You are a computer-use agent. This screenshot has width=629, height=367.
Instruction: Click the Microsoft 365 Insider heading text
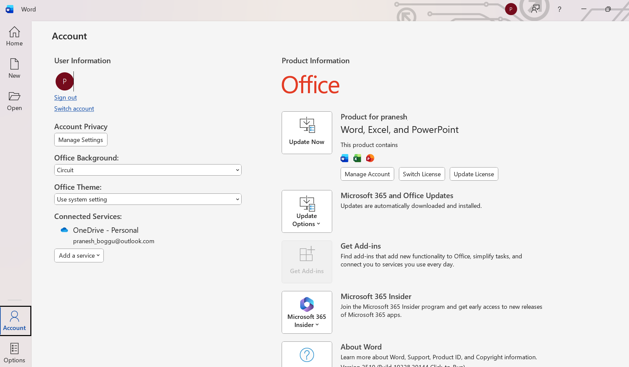pyautogui.click(x=376, y=296)
